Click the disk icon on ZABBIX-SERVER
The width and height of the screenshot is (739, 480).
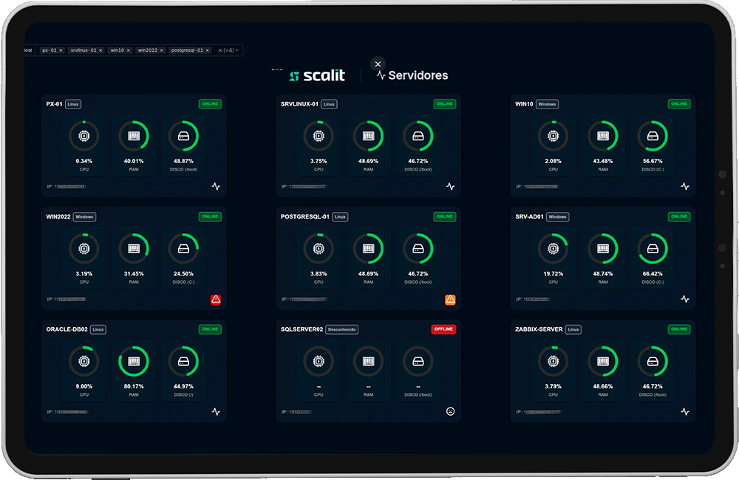click(x=653, y=361)
